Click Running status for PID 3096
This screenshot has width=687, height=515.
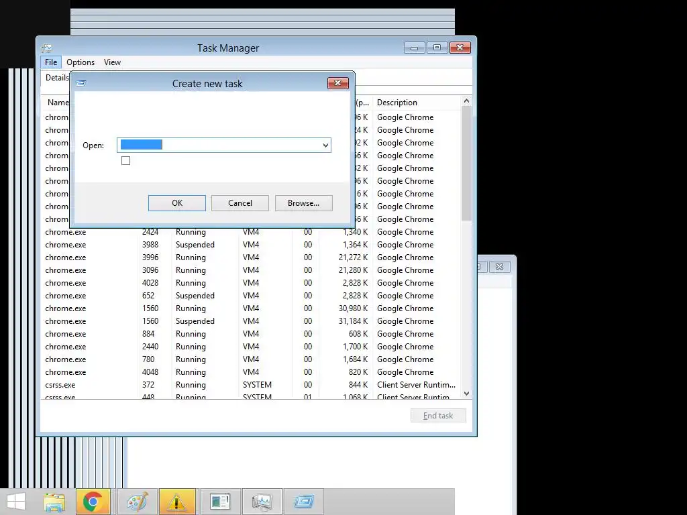click(191, 270)
